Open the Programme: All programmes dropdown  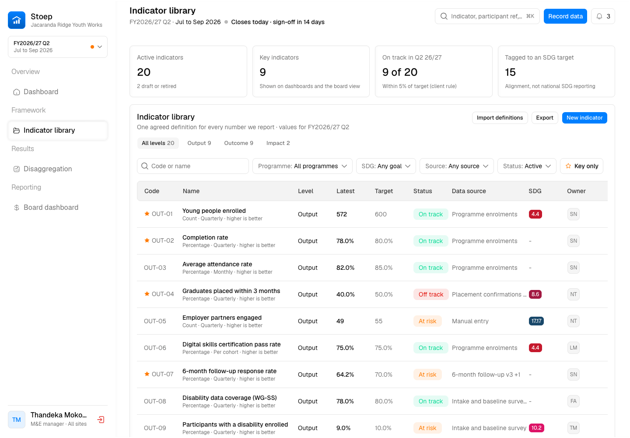pyautogui.click(x=302, y=166)
